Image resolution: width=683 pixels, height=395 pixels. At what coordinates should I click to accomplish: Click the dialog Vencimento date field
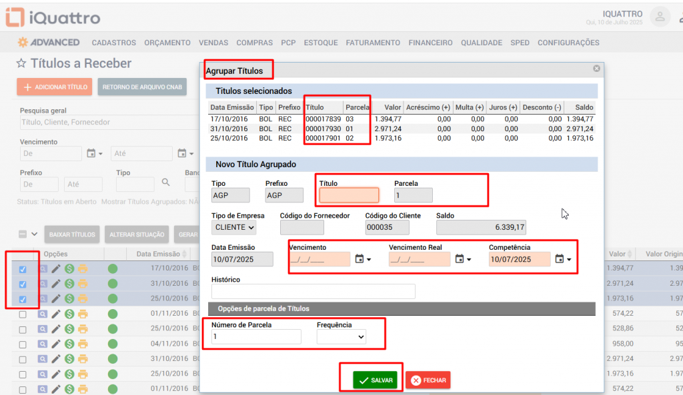tap(319, 259)
